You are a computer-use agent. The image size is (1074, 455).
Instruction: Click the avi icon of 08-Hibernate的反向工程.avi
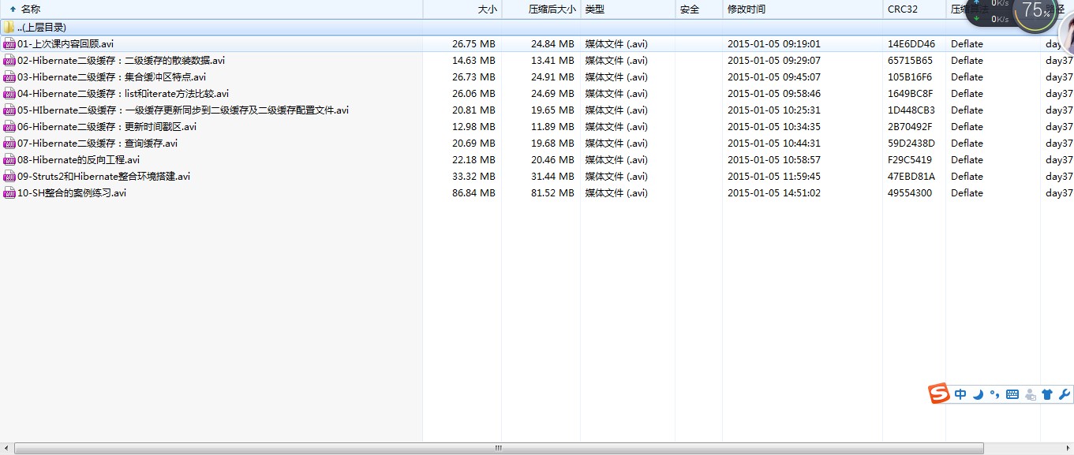click(x=9, y=160)
